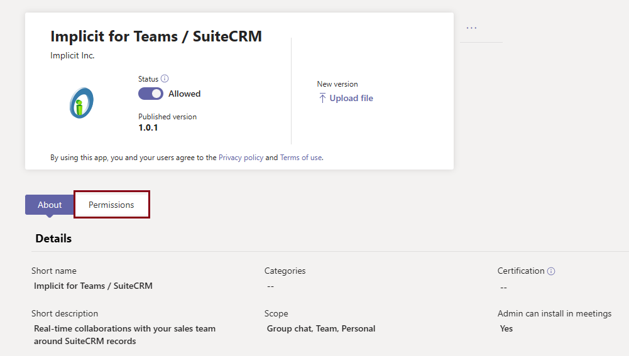The height and width of the screenshot is (356, 629).
Task: Click the Yes value under Admin install
Action: coord(506,328)
